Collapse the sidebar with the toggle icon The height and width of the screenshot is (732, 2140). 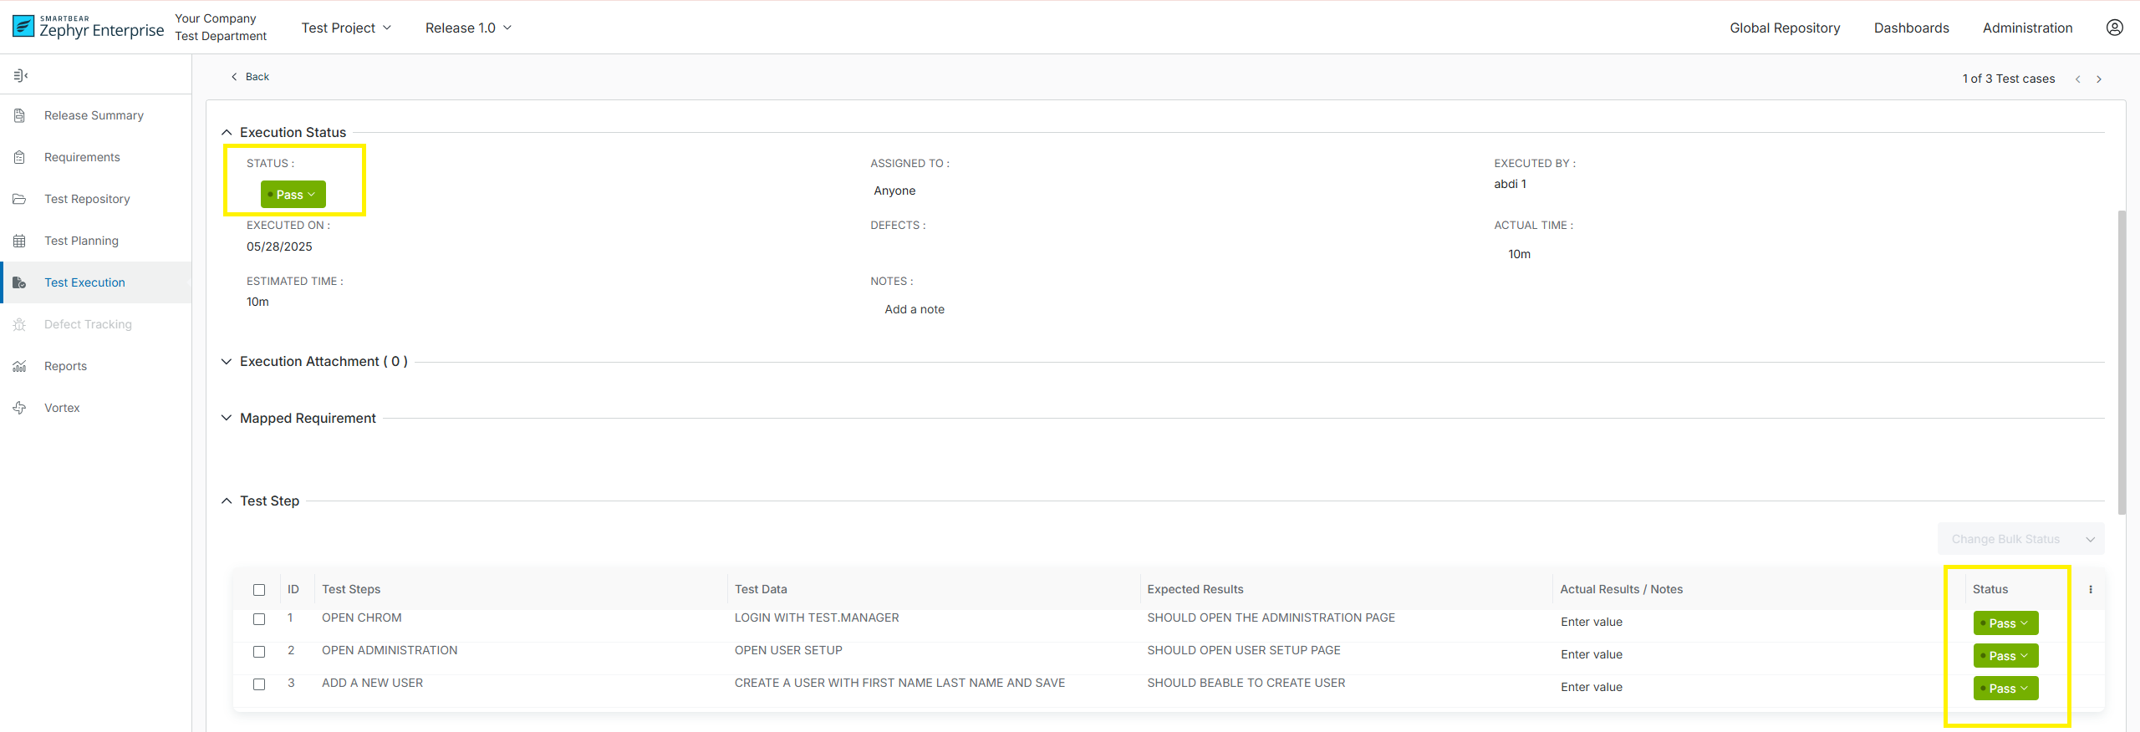[21, 76]
